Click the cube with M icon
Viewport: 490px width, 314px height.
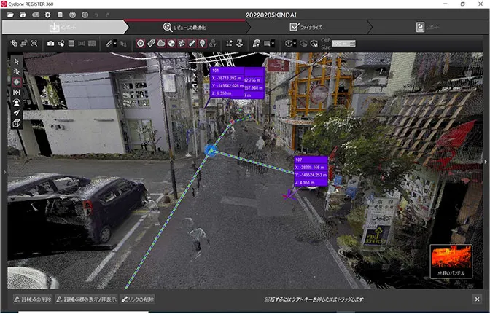(314, 44)
